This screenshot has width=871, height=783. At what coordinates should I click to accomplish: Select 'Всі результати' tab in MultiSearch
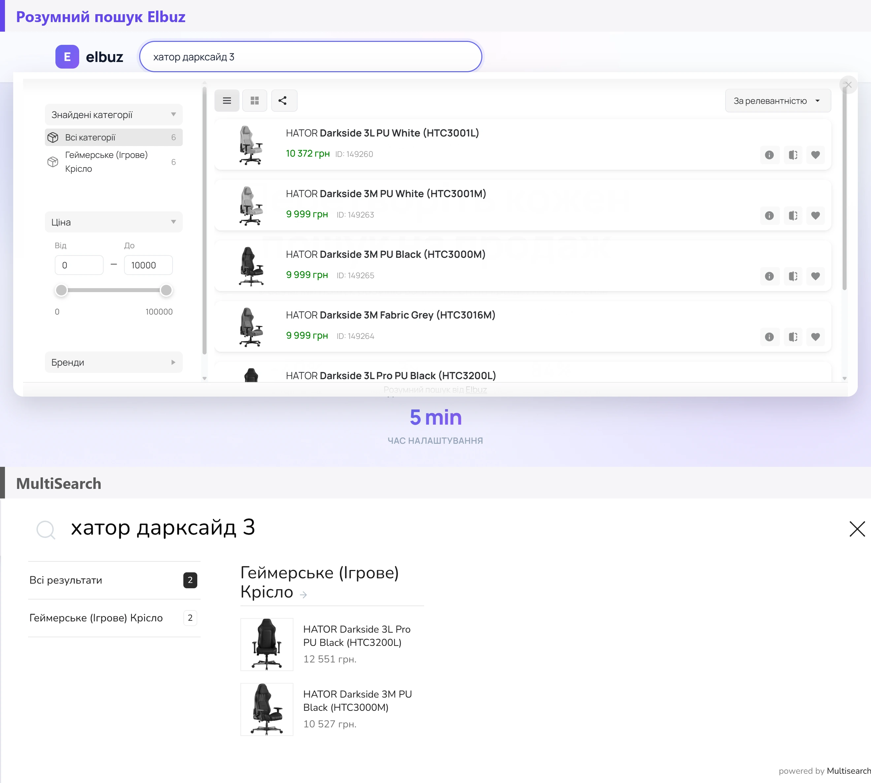[x=114, y=580]
